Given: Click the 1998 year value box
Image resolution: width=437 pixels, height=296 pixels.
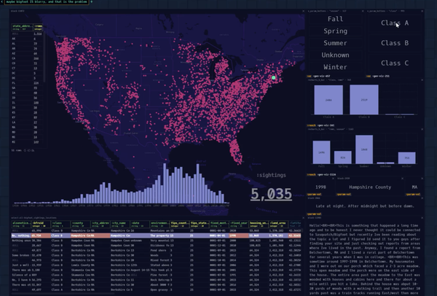Looking at the screenshot, I should [x=320, y=187].
